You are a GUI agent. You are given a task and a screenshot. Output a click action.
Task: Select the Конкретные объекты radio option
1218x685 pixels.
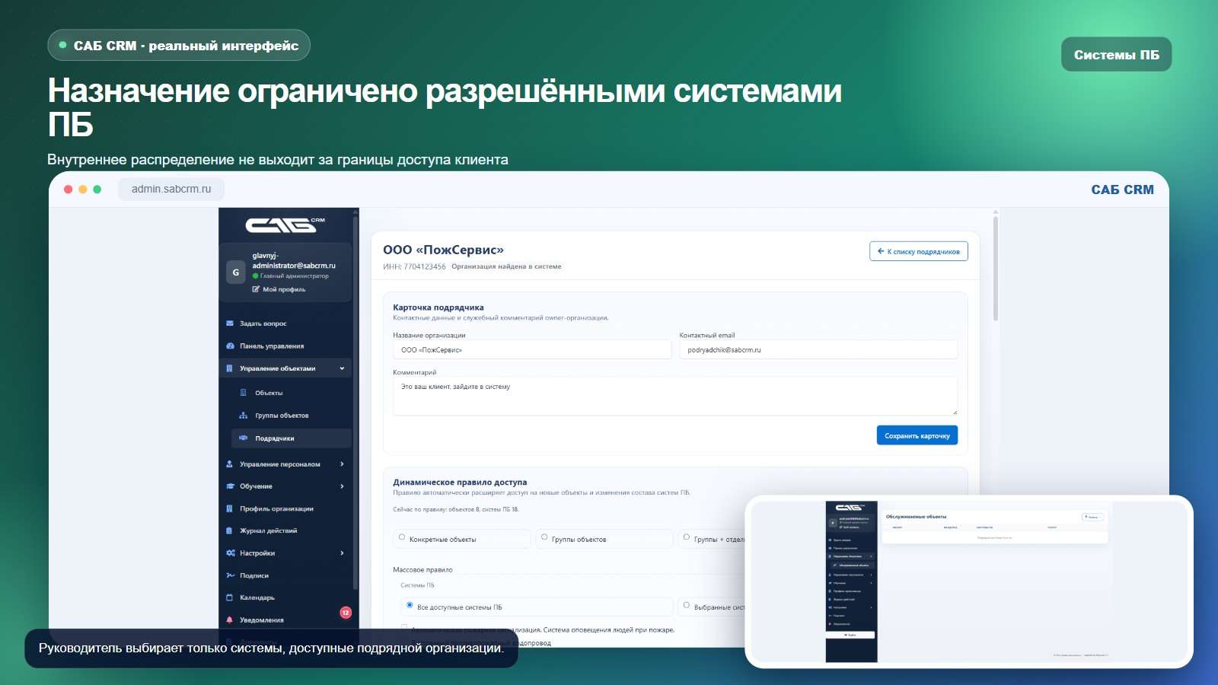point(402,537)
